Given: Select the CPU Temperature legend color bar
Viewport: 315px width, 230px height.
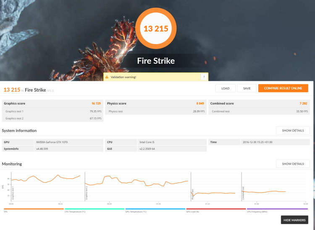Looking at the screenshot, I should click(94, 209).
